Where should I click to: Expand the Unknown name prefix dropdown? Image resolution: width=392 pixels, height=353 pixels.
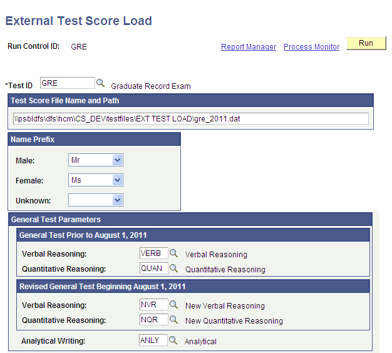117,200
